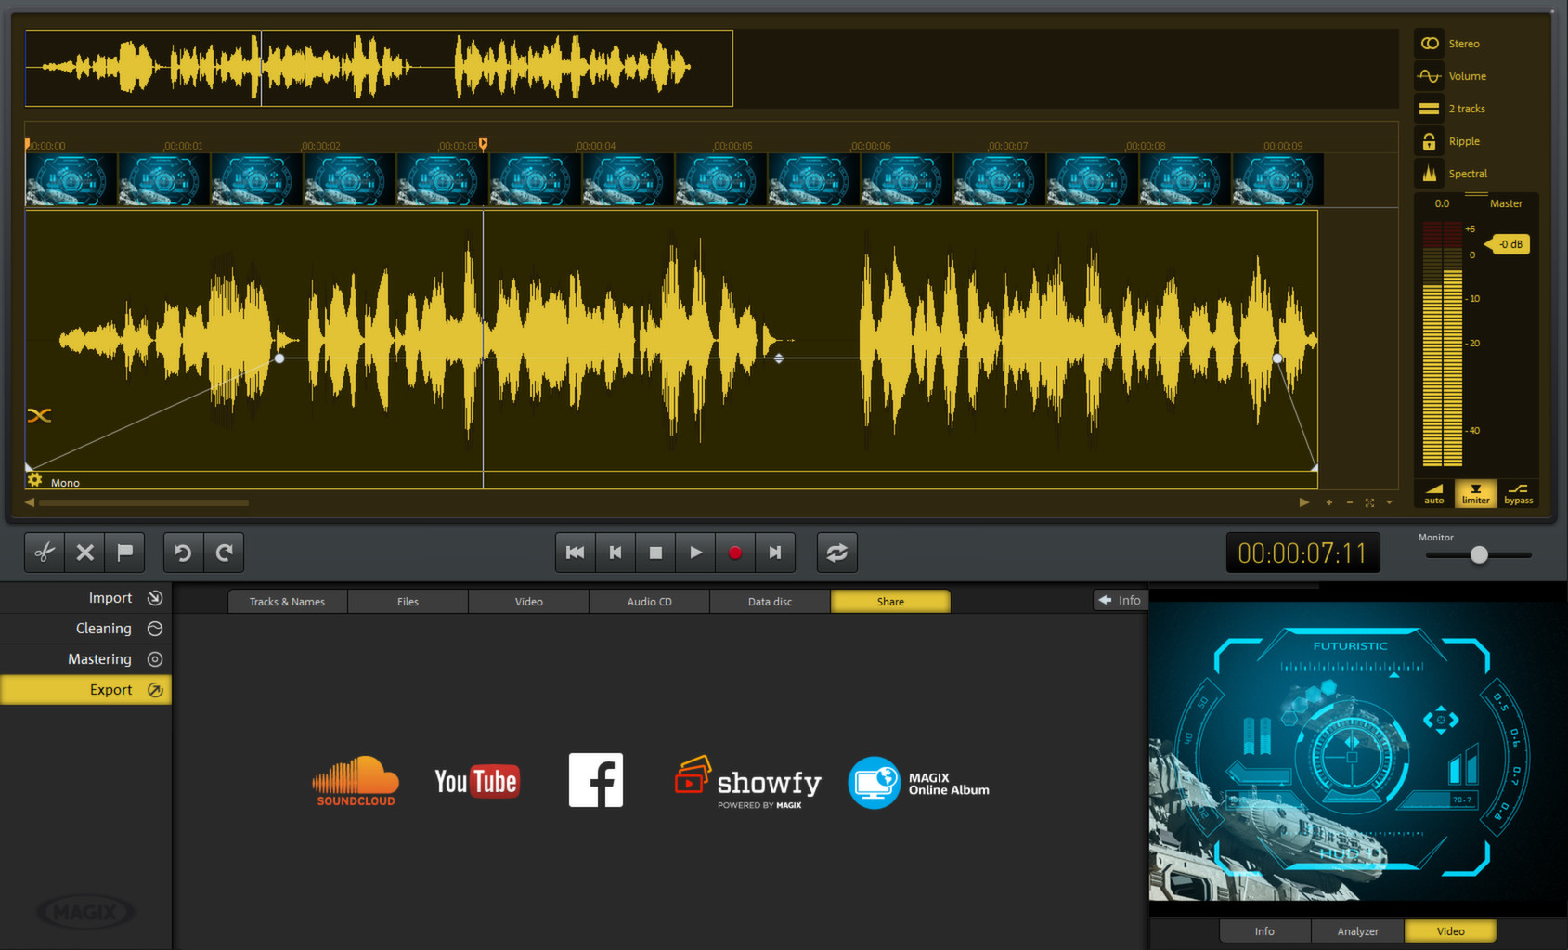This screenshot has height=950, width=1568.
Task: Enable master bypass
Action: 1518,493
